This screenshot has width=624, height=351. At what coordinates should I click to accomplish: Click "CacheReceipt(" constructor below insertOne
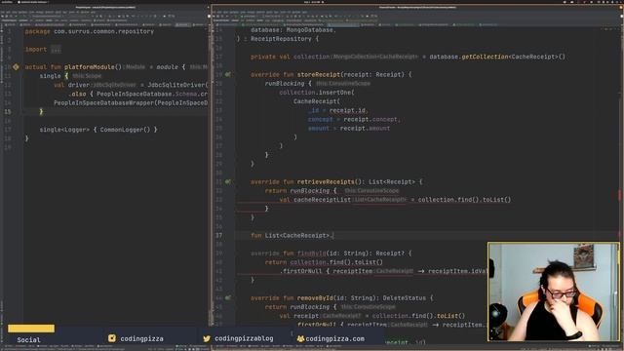[x=317, y=101]
